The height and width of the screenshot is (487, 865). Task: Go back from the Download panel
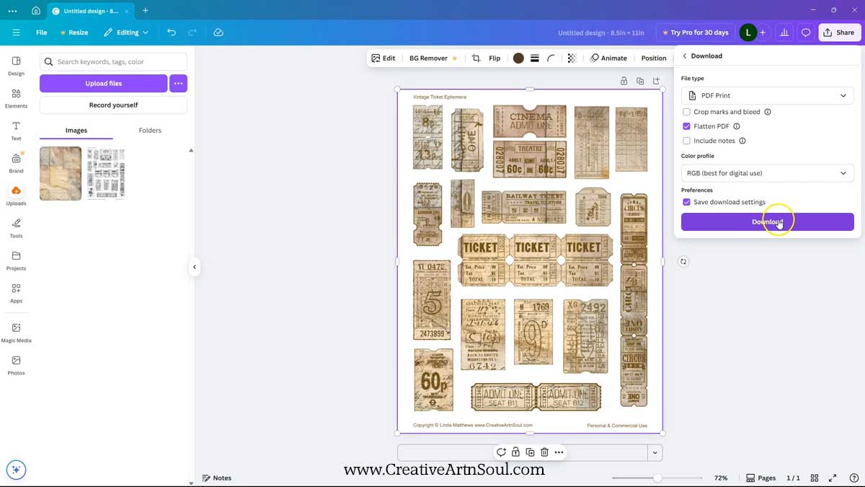tap(685, 56)
